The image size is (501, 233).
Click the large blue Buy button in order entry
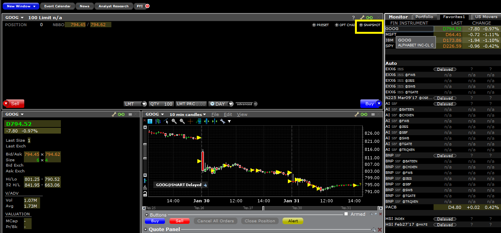[x=370, y=104]
